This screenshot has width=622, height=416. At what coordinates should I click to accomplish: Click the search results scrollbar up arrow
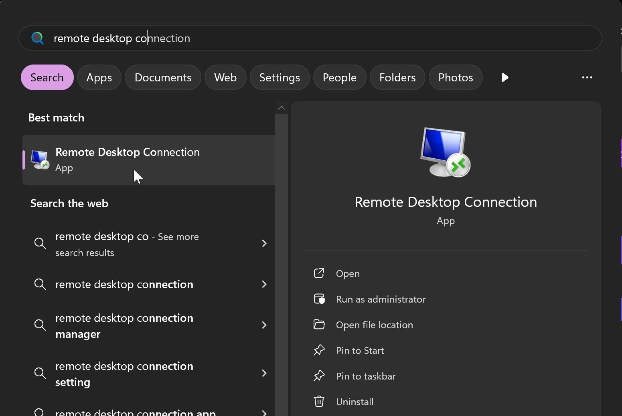pyautogui.click(x=281, y=107)
